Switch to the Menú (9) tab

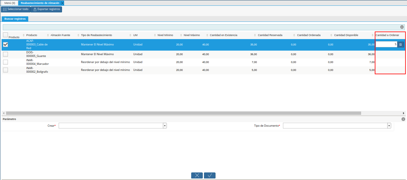tap(9, 3)
